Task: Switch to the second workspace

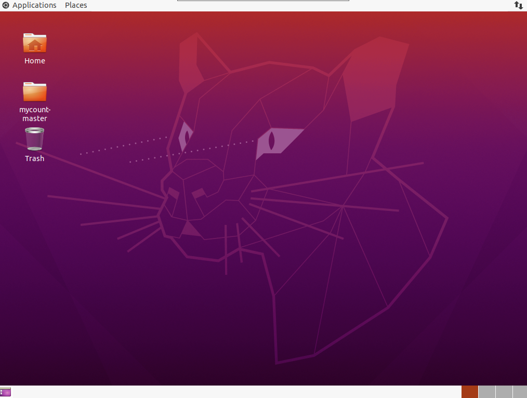Action: point(486,392)
